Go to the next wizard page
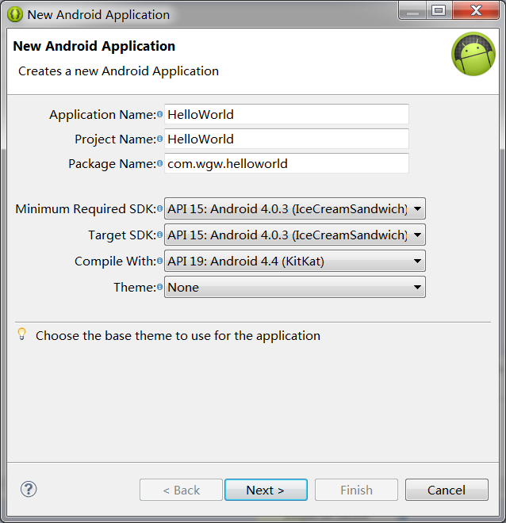506x523 pixels. [x=266, y=490]
